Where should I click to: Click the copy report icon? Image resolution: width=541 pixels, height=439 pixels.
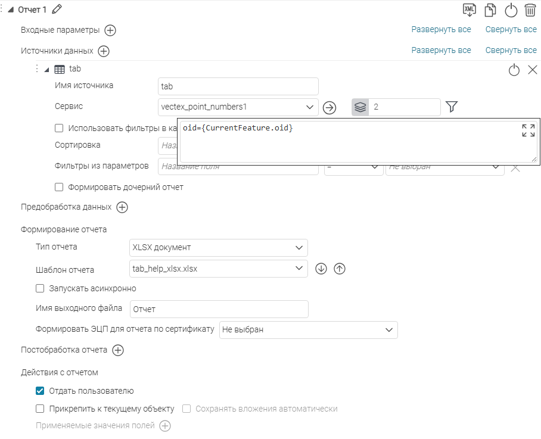tap(490, 10)
